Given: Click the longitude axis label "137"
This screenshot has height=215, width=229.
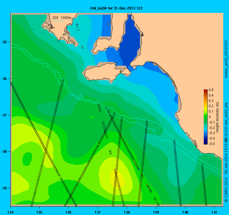Looking at the screenshot, I should point(98,212).
